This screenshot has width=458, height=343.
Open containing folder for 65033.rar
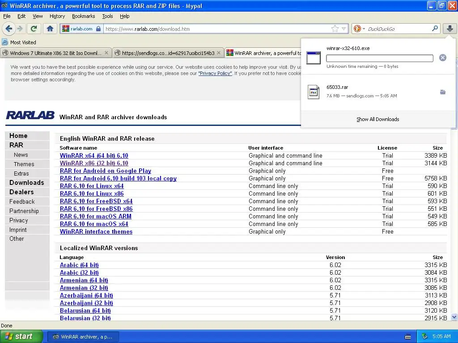442,92
